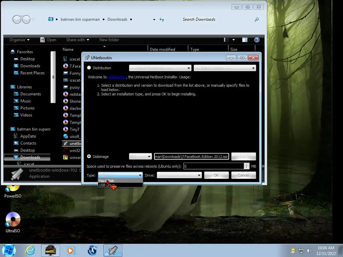The height and width of the screenshot is (257, 343).
Task: Browse for disk image with ... button
Action: pos(244,157)
